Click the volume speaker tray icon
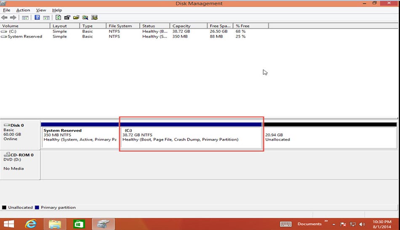The width and height of the screenshot is (400, 230). point(362,224)
